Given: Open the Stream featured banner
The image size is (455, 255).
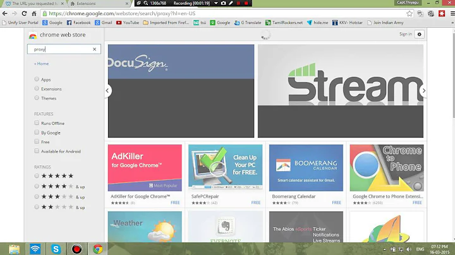Looking at the screenshot, I should pyautogui.click(x=341, y=91).
